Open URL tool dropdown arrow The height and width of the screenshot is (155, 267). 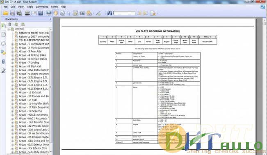click(94, 13)
